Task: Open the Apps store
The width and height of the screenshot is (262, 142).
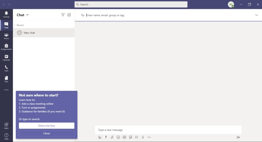Action: click(x=6, y=126)
